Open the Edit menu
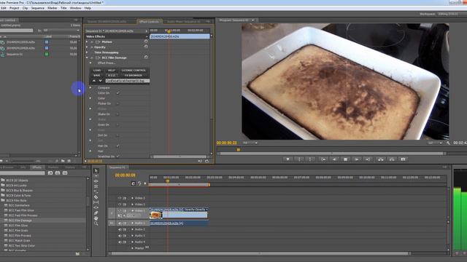The height and width of the screenshot is (262, 467). 3,8
